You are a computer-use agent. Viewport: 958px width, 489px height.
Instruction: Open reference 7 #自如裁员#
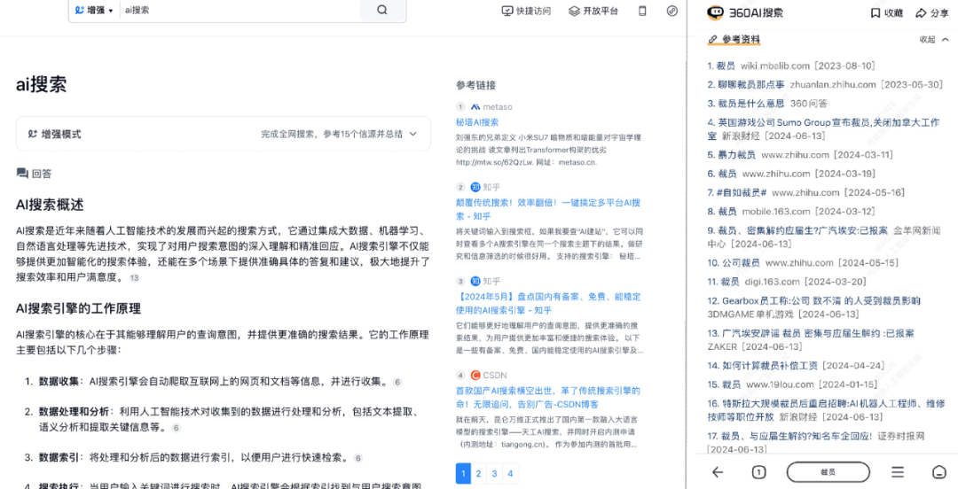coord(805,192)
